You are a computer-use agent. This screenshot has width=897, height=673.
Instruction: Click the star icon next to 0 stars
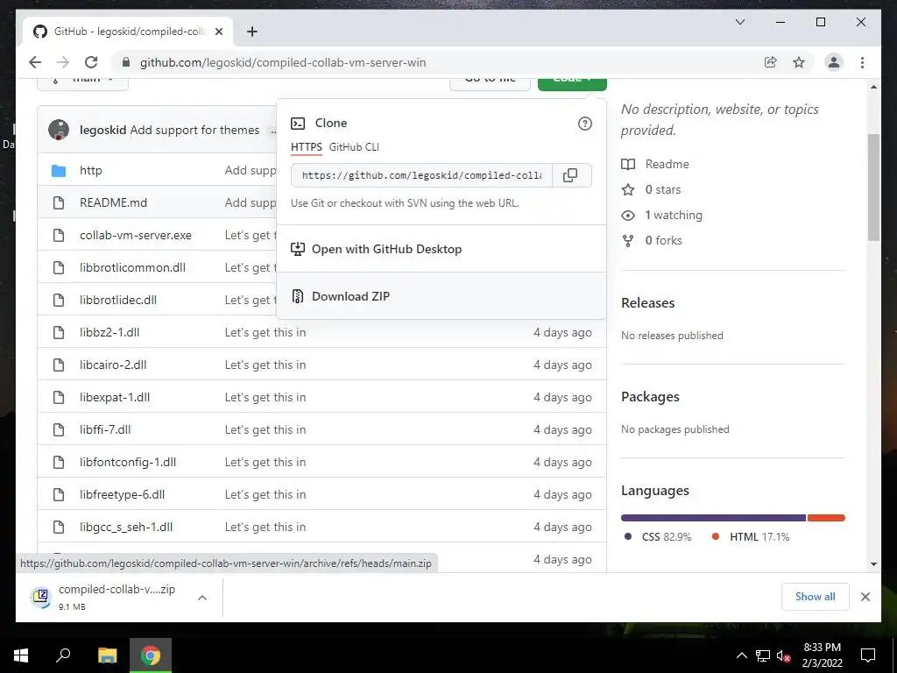(x=628, y=189)
